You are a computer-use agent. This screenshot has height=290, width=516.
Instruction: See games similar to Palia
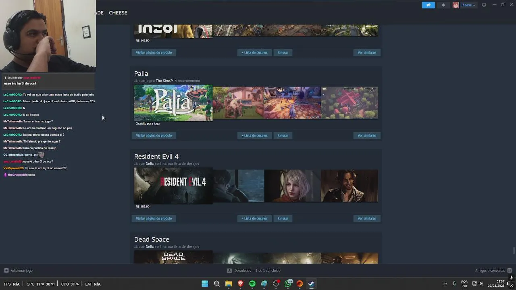[367, 135]
